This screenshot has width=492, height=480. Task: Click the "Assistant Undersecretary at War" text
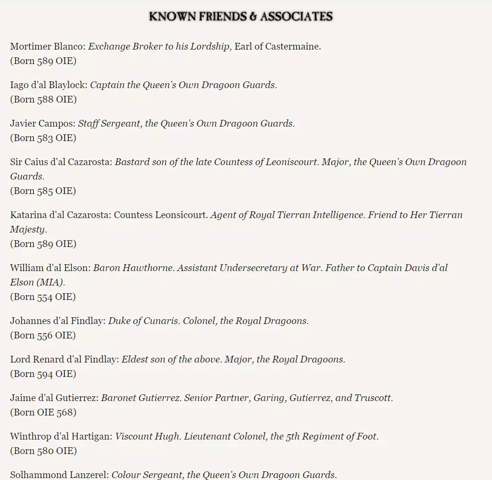tap(248, 268)
